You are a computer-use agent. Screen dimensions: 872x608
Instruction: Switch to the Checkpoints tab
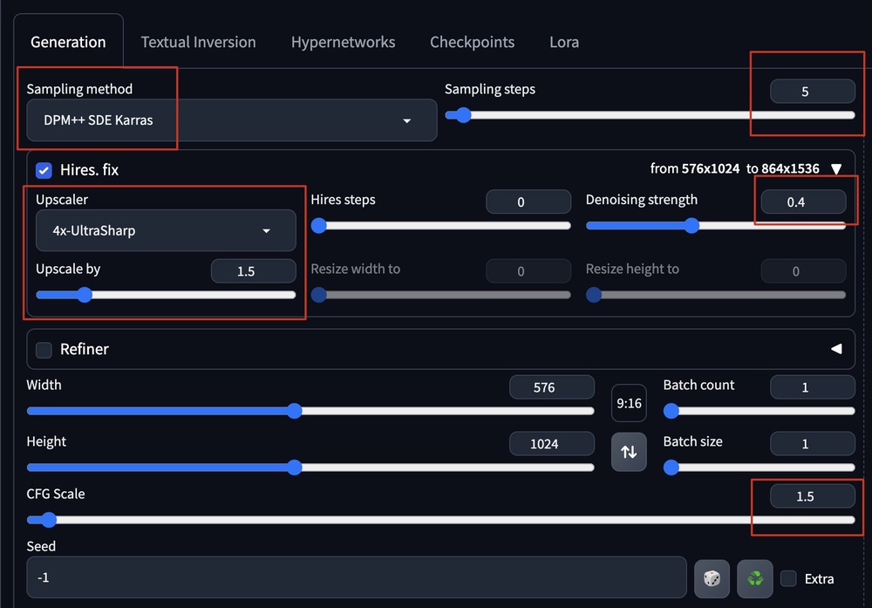pyautogui.click(x=472, y=42)
